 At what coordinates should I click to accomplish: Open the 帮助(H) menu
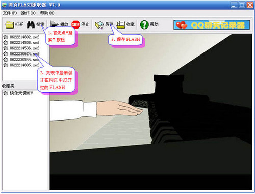coord(47,13)
